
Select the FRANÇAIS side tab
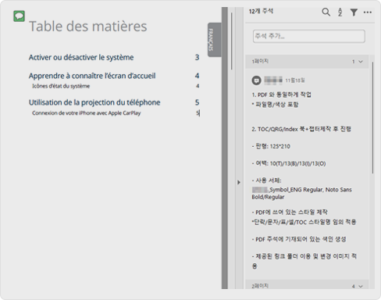coord(214,40)
